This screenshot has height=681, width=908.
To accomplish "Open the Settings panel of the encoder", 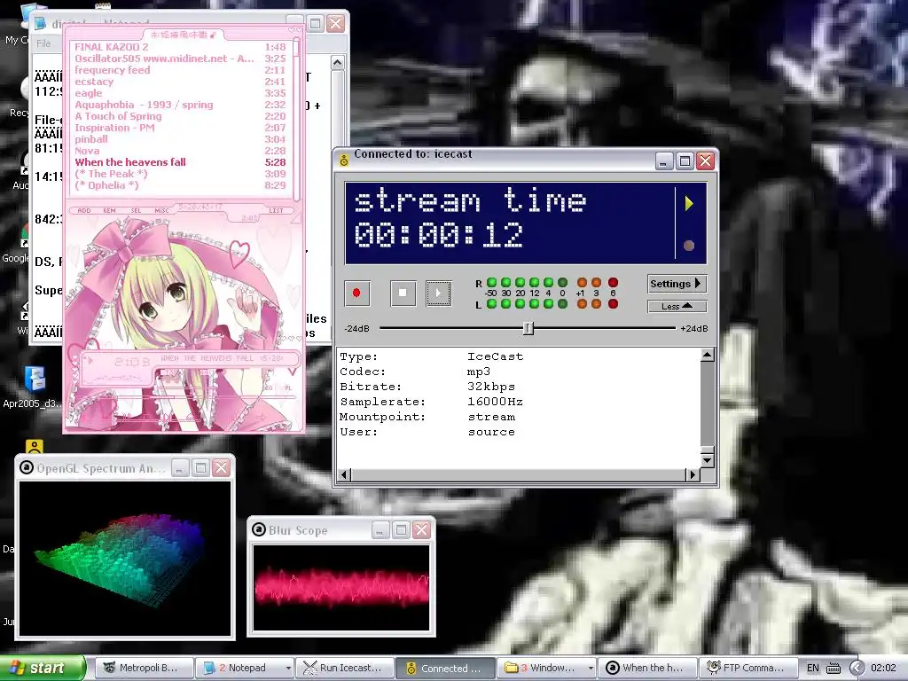I will coord(677,284).
